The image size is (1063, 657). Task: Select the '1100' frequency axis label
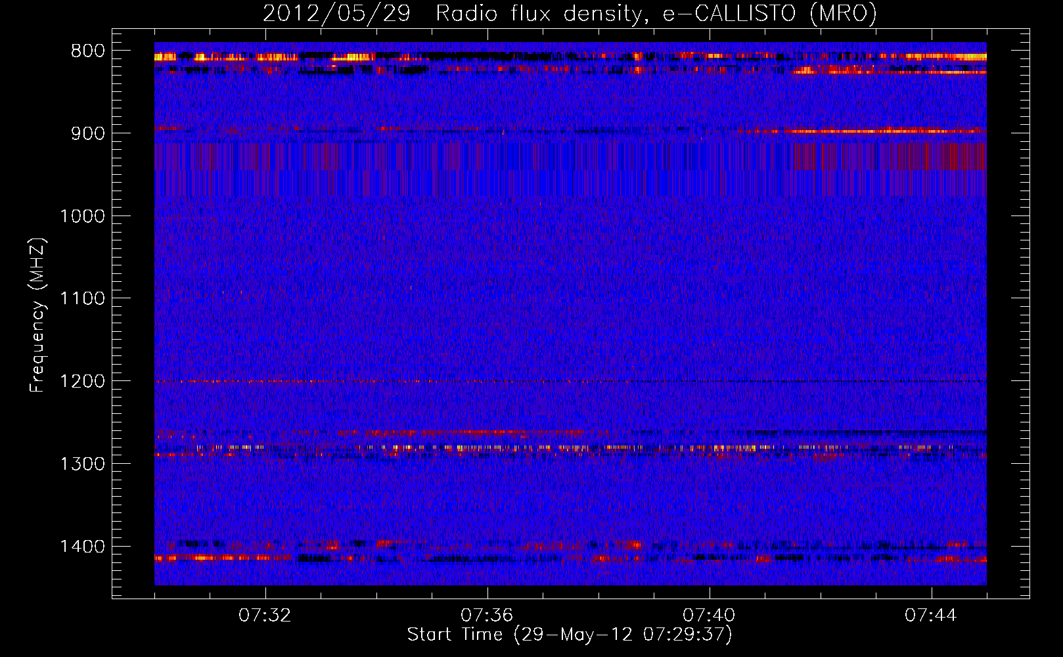82,299
